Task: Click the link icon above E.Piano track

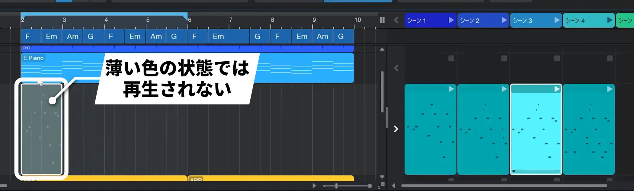Action: 26,48
